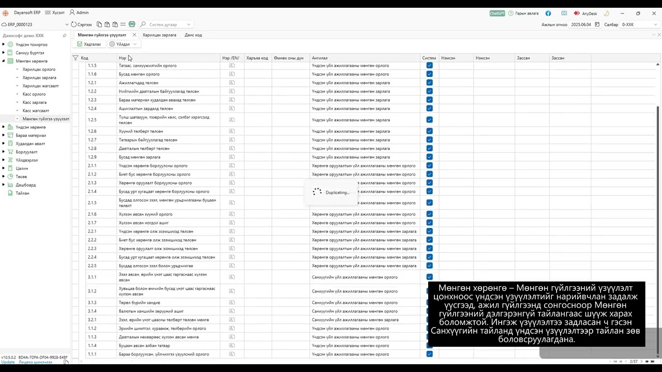Click the EN name icon for row 2.1.2
Screen dimensions: 662x372
(232, 174)
